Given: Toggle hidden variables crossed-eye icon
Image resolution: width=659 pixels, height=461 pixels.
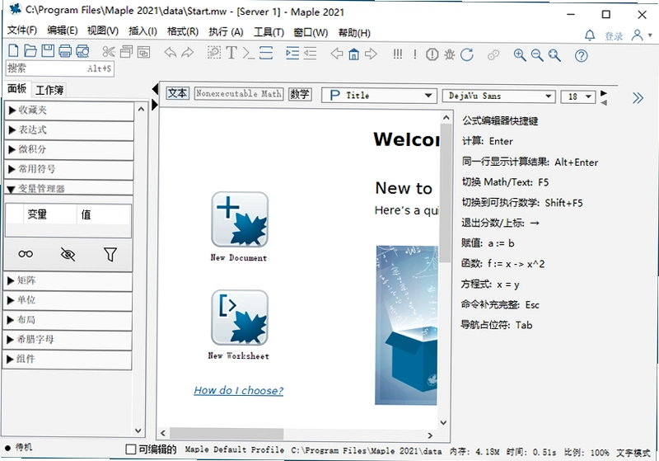Looking at the screenshot, I should 68,254.
